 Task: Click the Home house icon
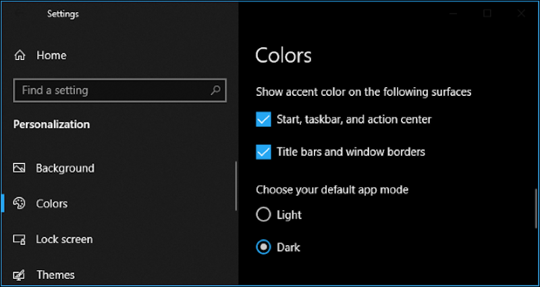pyautogui.click(x=20, y=55)
